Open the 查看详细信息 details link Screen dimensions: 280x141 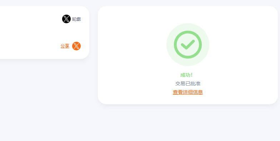point(188,92)
